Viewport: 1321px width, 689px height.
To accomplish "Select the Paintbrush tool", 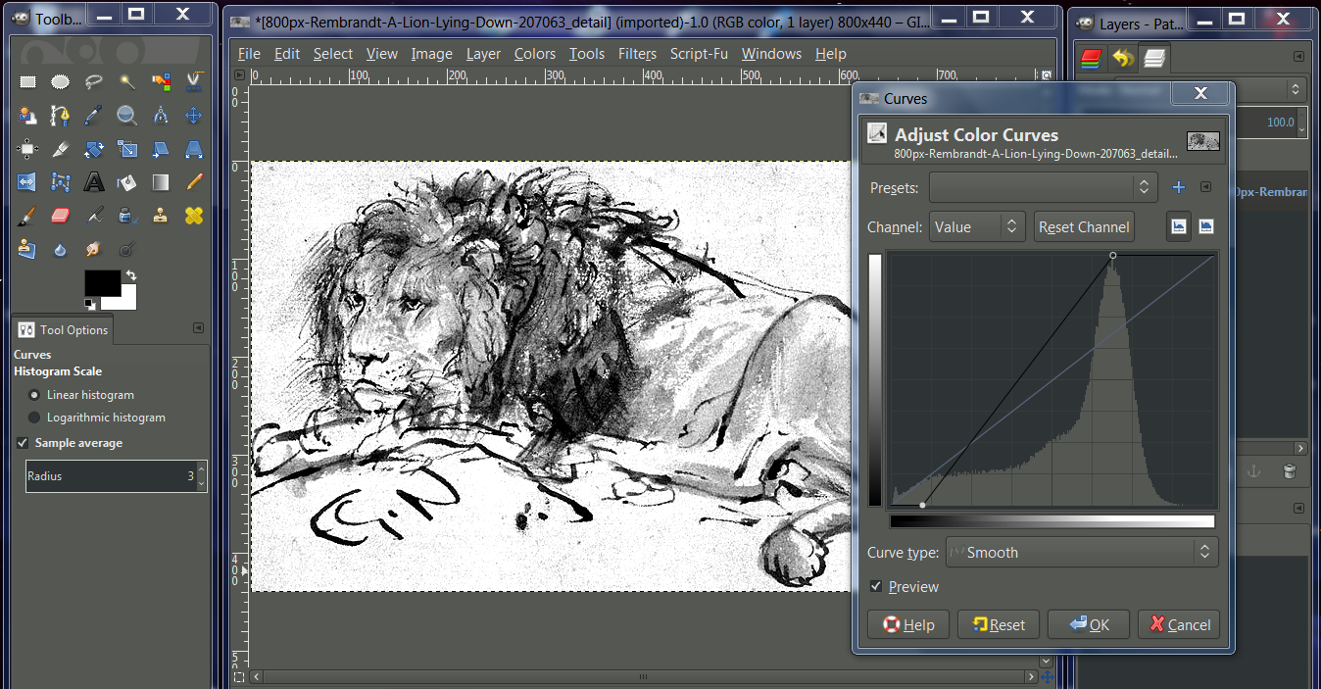I will click(x=27, y=216).
